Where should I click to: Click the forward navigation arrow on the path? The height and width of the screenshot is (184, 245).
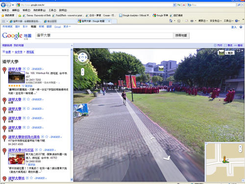[153, 138]
